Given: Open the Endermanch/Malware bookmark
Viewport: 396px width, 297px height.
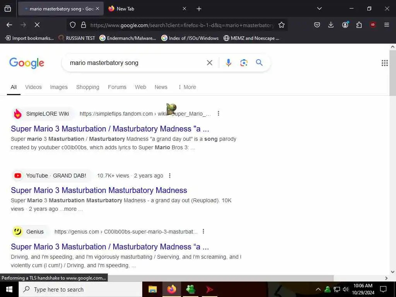Looking at the screenshot, I should [x=128, y=38].
